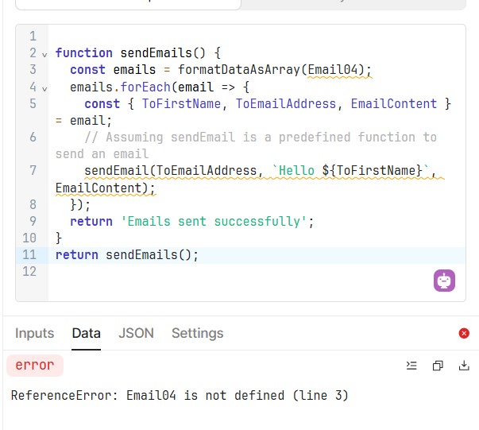Select the Data tab
This screenshot has width=479, height=430.
point(86,333)
